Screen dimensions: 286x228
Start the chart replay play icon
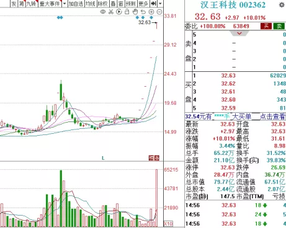(119, 12)
